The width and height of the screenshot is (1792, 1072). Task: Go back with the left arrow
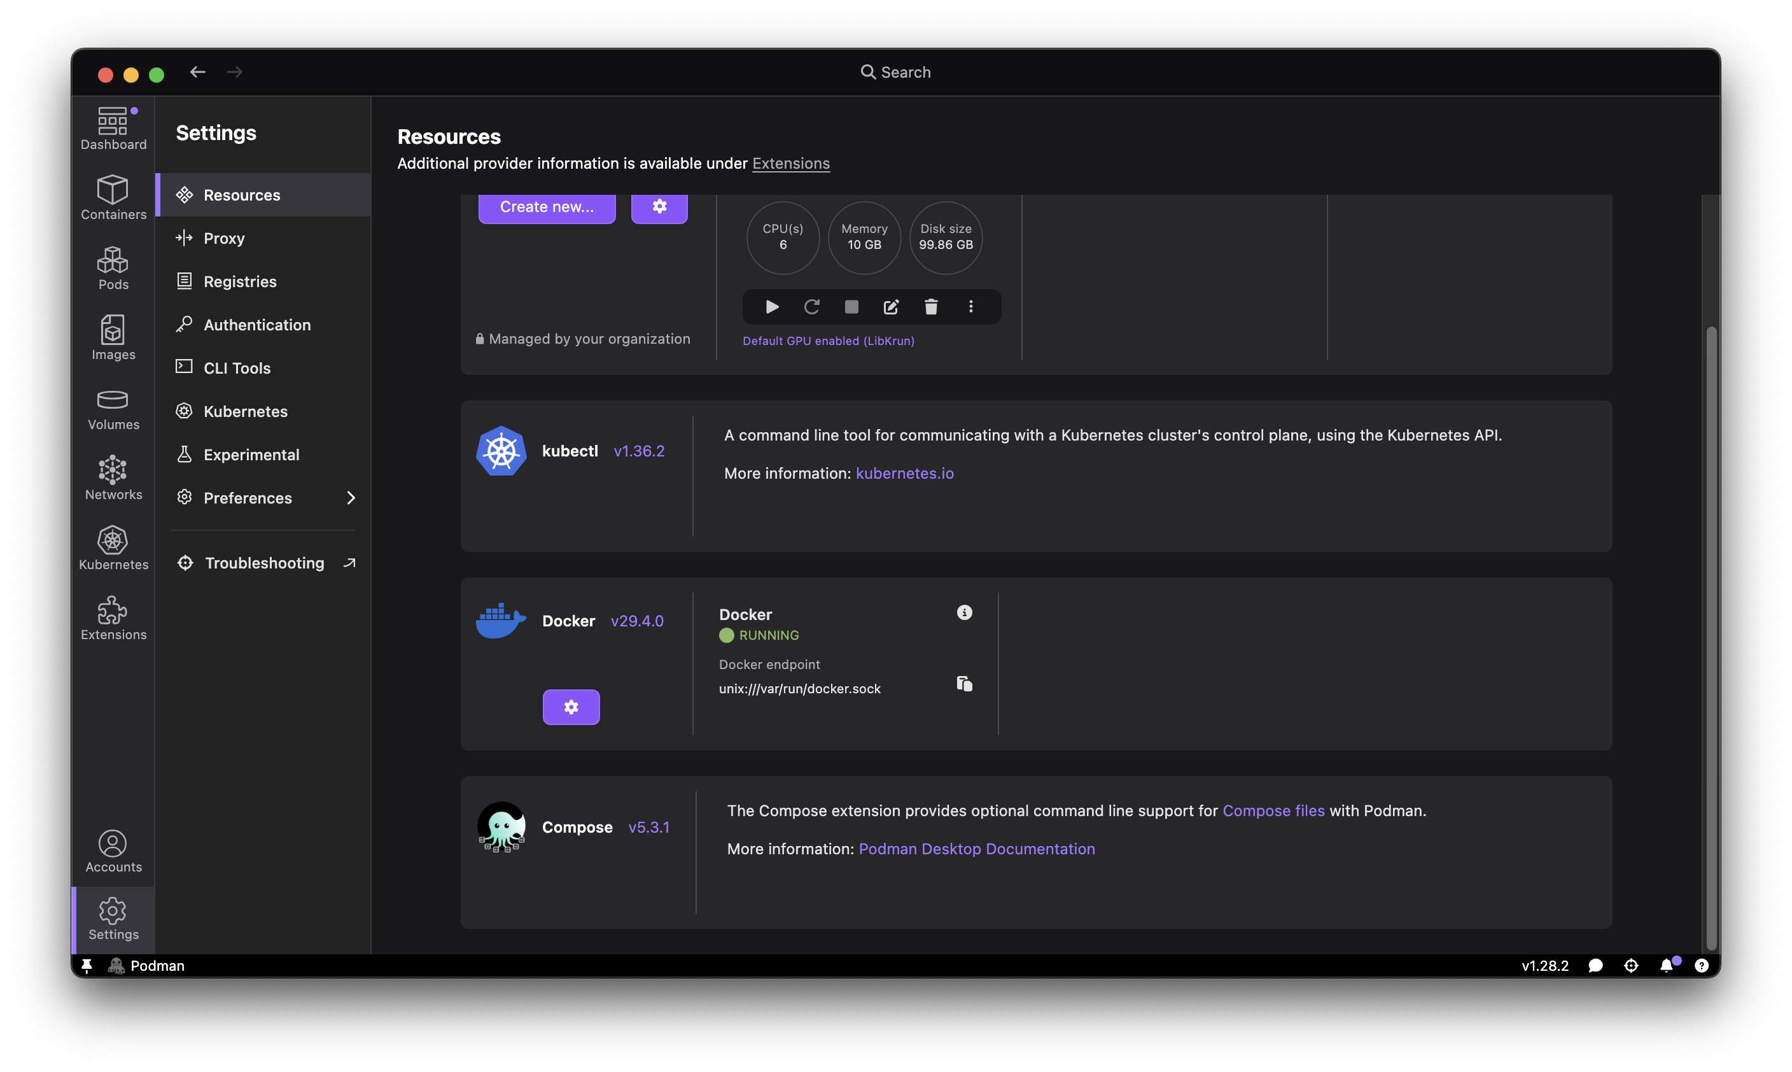point(198,71)
